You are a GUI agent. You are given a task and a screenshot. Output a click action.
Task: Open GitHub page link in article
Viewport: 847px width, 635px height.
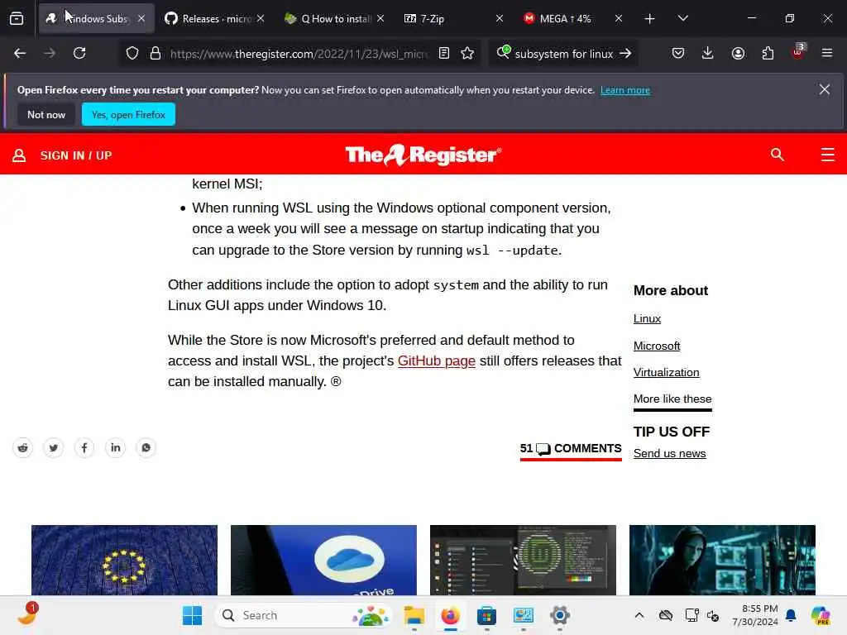(437, 360)
